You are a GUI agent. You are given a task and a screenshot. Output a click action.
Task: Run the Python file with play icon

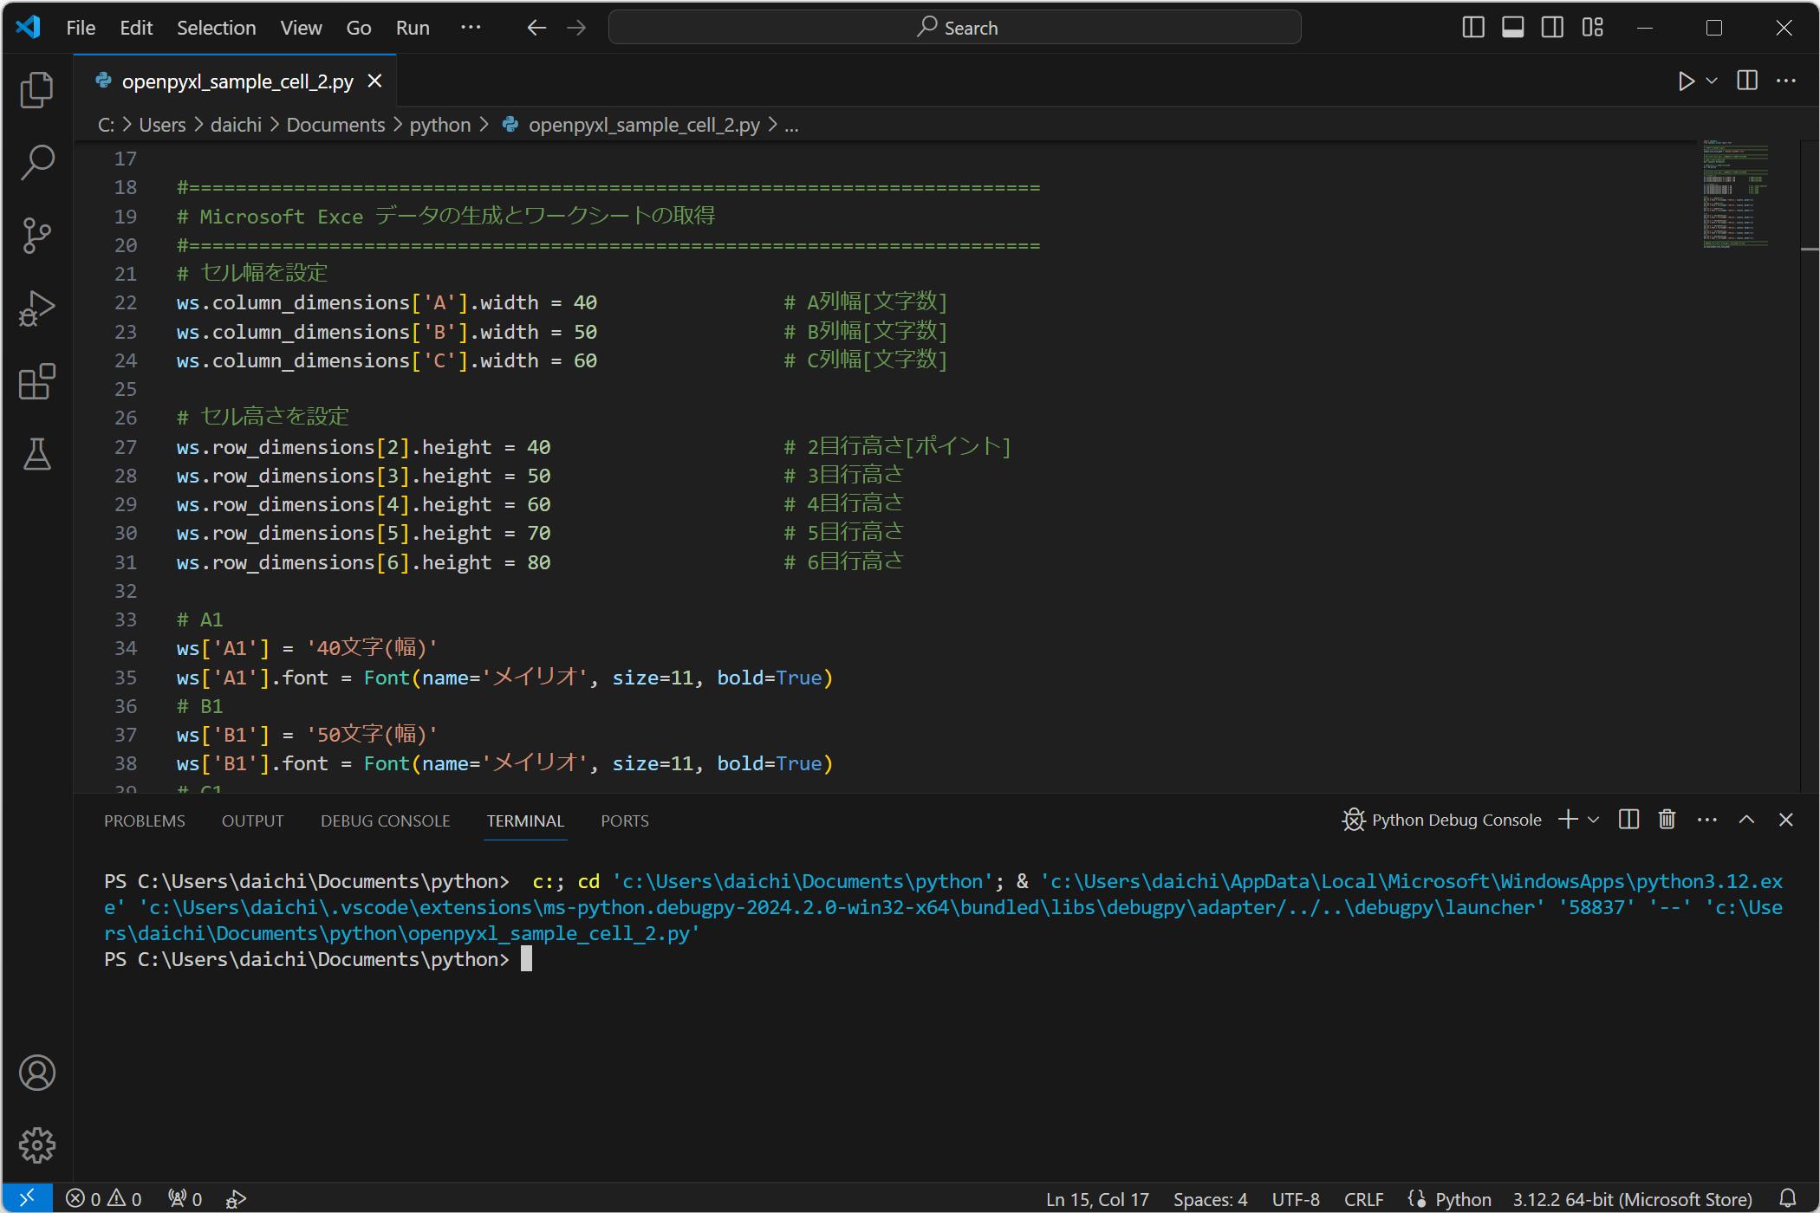click(x=1686, y=81)
